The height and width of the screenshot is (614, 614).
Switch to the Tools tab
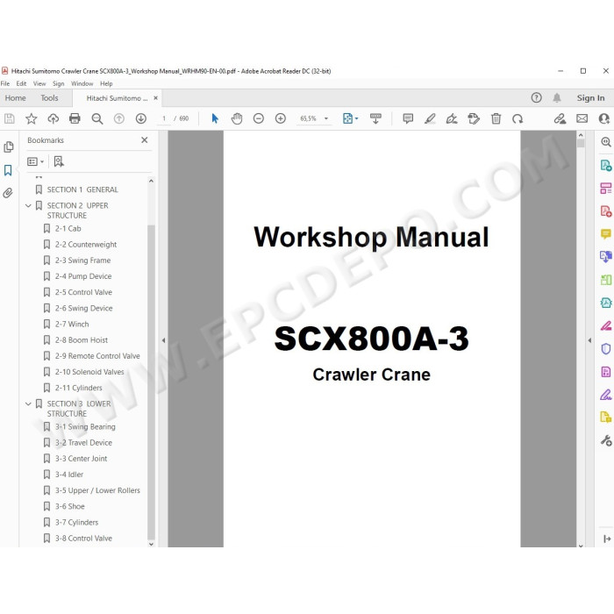[49, 98]
